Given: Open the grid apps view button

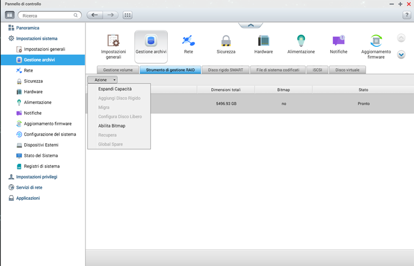Looking at the screenshot, I should (127, 15).
